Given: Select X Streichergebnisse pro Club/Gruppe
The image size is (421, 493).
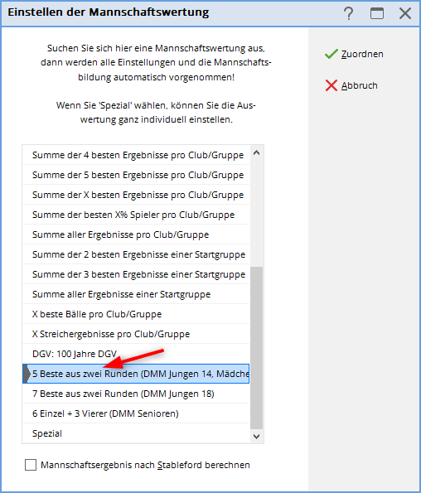Looking at the screenshot, I should pyautogui.click(x=136, y=334).
